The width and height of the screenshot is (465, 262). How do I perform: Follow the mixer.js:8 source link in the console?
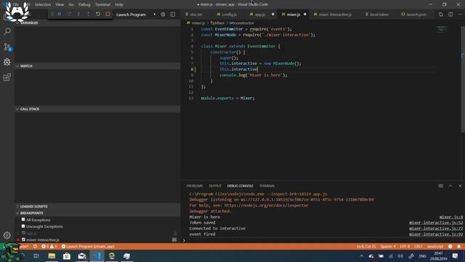click(x=450, y=217)
